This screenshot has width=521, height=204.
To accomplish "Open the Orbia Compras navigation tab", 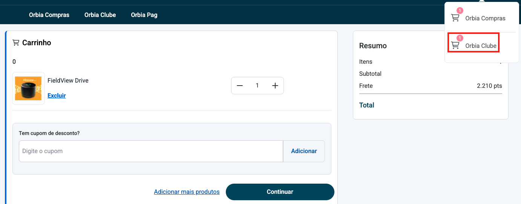I will [49, 15].
